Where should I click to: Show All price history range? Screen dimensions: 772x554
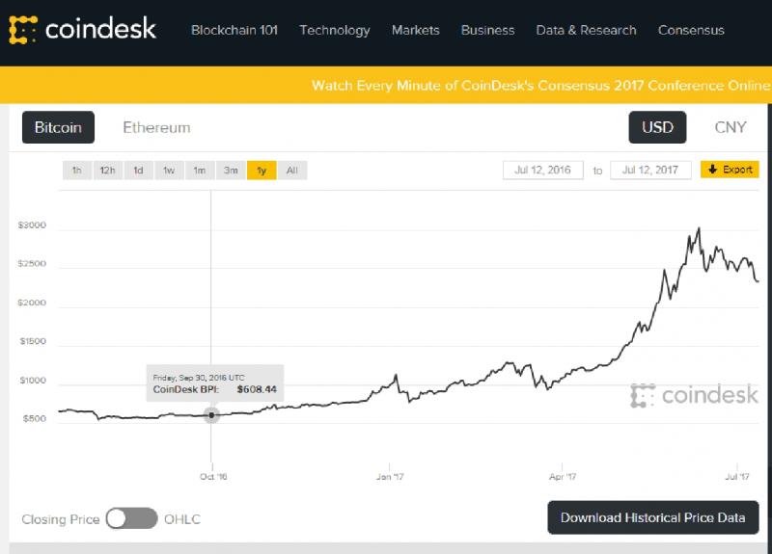291,171
